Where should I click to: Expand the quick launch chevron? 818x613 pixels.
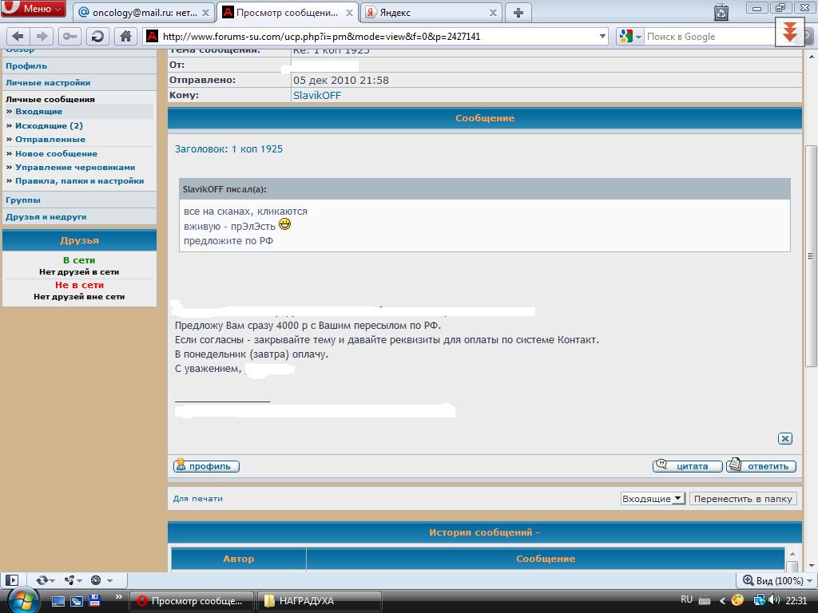(118, 597)
